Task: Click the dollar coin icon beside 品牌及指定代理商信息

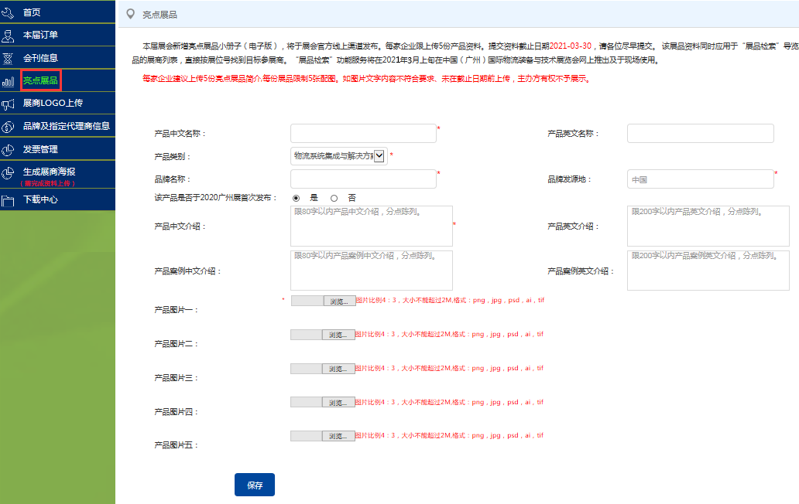Action: pyautogui.click(x=9, y=126)
